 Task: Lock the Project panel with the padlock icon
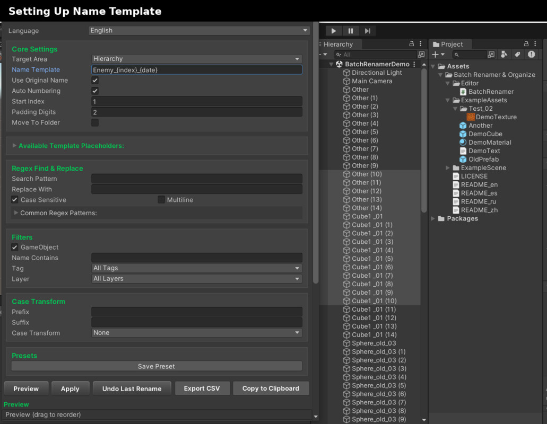pyautogui.click(x=526, y=44)
